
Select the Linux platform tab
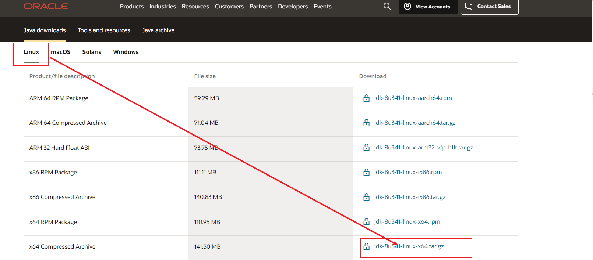pos(31,52)
